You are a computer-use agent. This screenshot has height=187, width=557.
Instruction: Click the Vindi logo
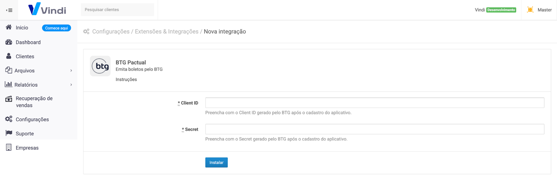pyautogui.click(x=47, y=9)
